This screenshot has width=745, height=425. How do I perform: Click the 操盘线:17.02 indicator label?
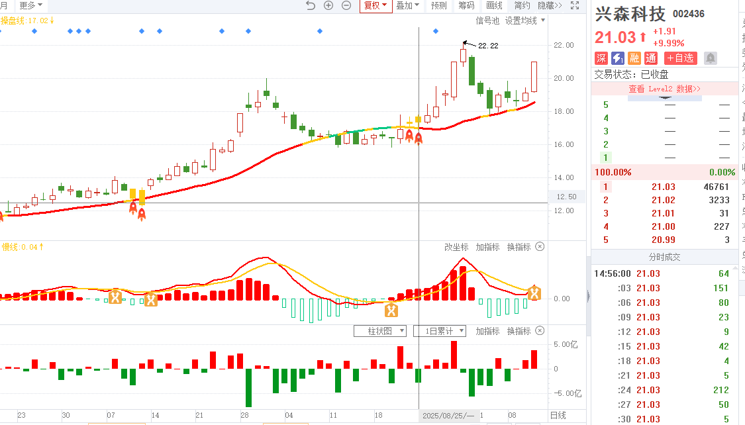(27, 21)
